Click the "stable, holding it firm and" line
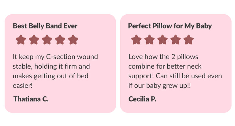 (x=51, y=66)
